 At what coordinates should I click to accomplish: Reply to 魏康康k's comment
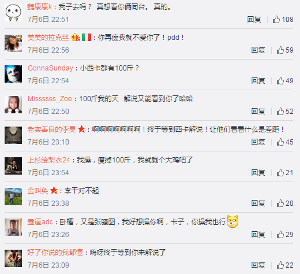[x=254, y=20]
